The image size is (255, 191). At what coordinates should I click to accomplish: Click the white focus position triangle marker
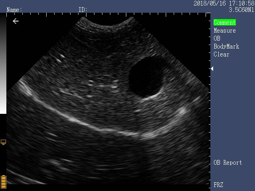tap(212, 69)
